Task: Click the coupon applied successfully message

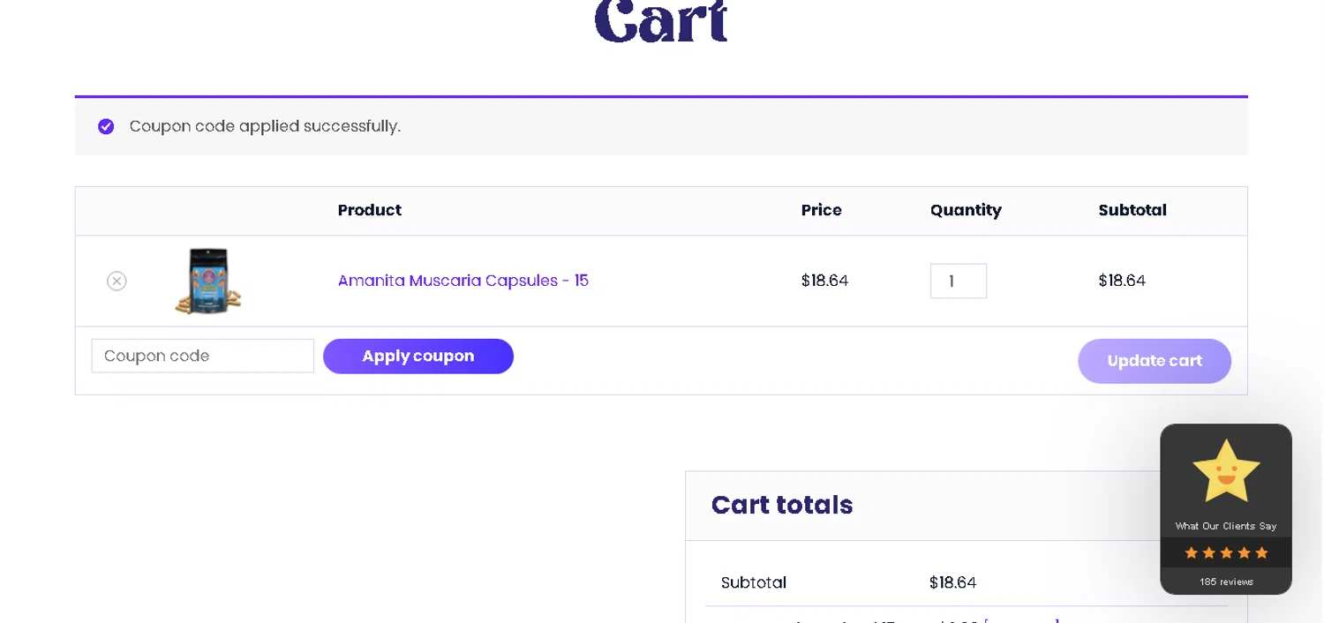Action: (x=265, y=126)
